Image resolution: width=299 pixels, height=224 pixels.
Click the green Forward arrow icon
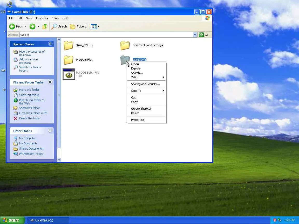pos(32,26)
